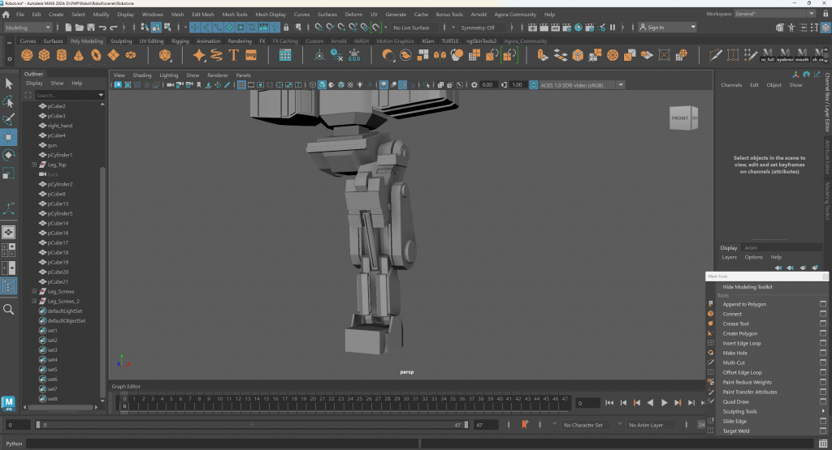Expand the Leg_Top group in Outliner
This screenshot has height=450, width=832.
coord(34,165)
